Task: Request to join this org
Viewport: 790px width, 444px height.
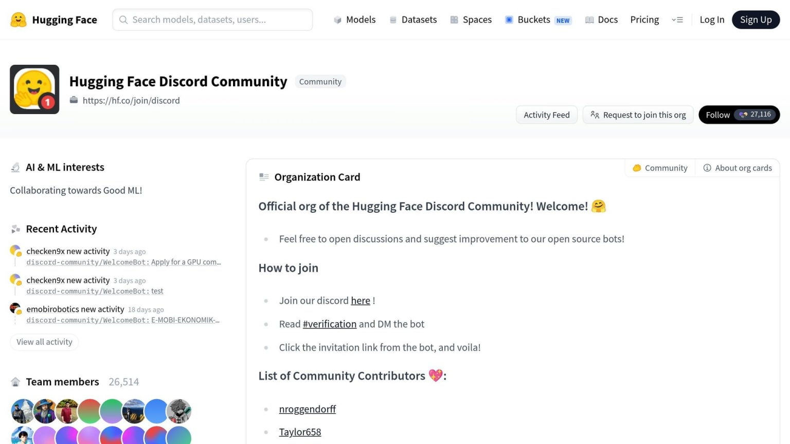Action: (x=638, y=115)
